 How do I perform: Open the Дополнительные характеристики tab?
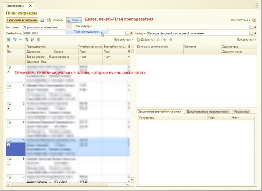coord(207,112)
